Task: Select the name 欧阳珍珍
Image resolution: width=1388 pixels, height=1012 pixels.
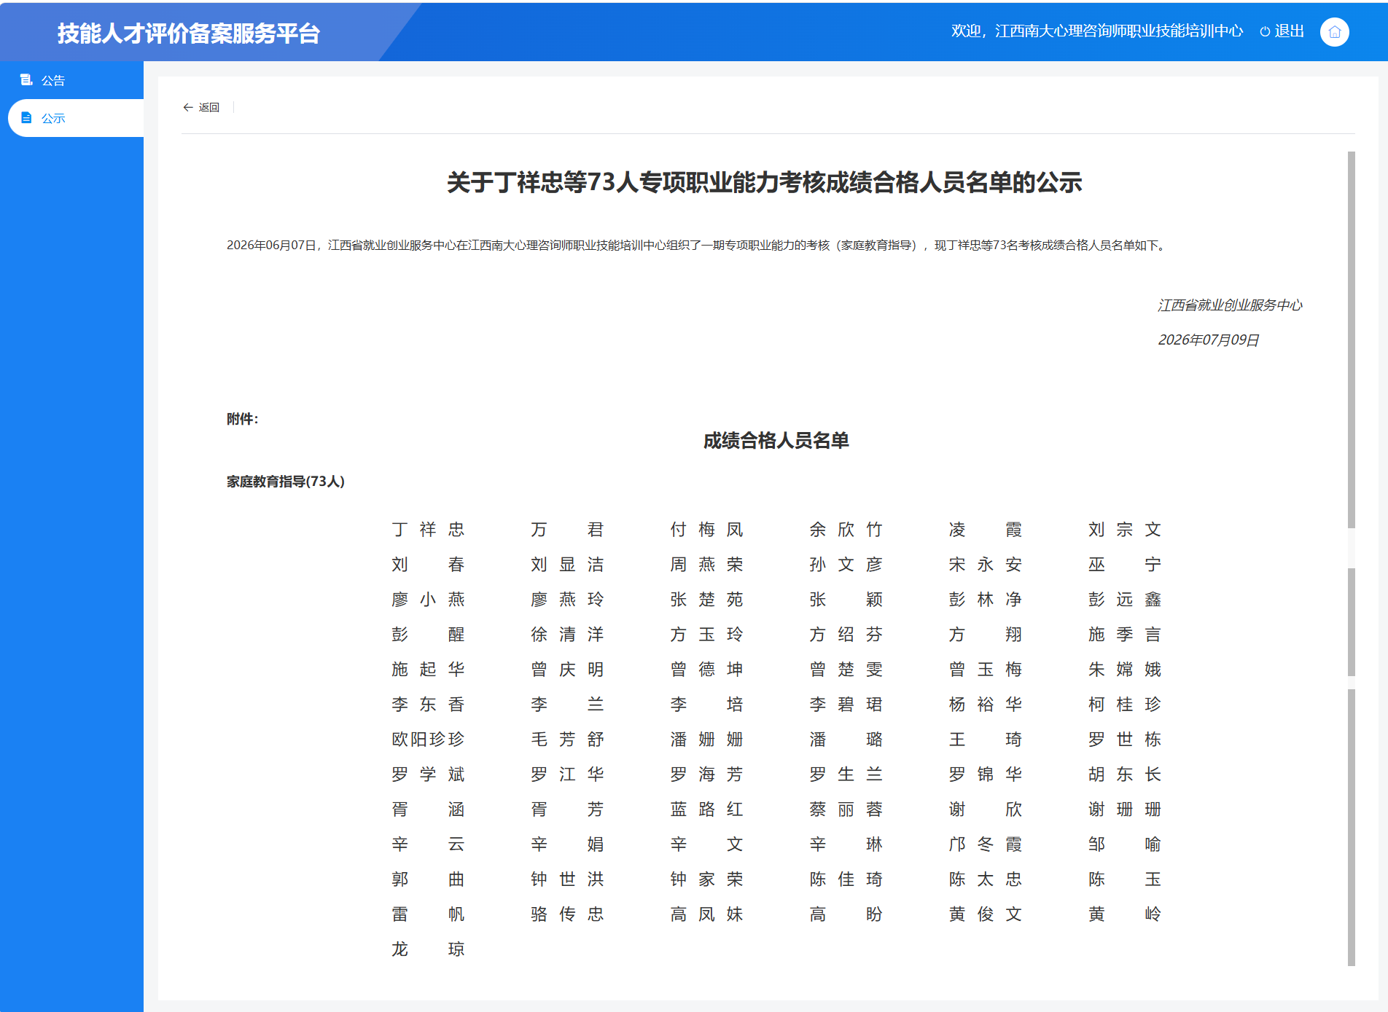Action: (428, 740)
